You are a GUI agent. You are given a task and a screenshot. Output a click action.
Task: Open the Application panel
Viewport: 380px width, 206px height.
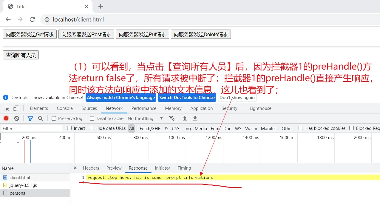pyautogui.click(x=202, y=108)
